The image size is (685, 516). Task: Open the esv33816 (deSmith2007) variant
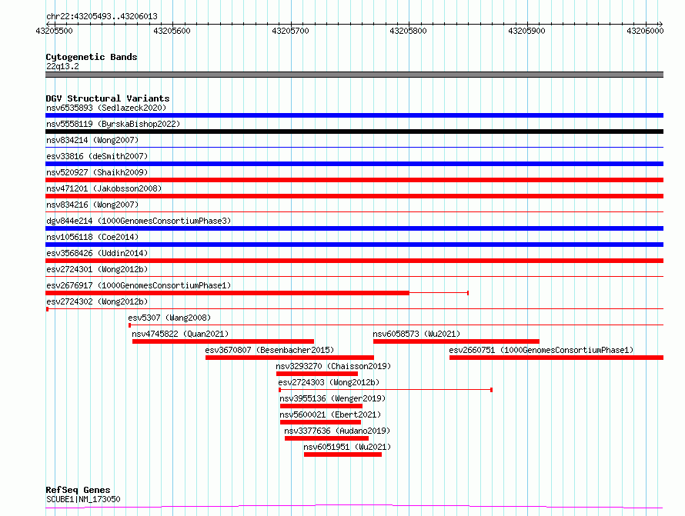pos(97,156)
